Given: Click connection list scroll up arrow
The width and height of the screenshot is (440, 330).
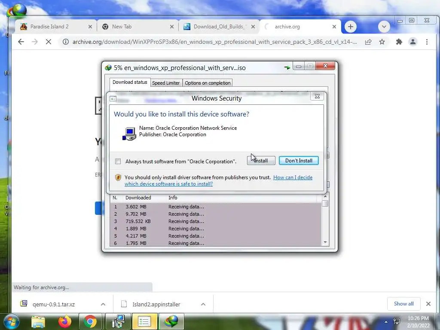Looking at the screenshot, I should [x=325, y=196].
